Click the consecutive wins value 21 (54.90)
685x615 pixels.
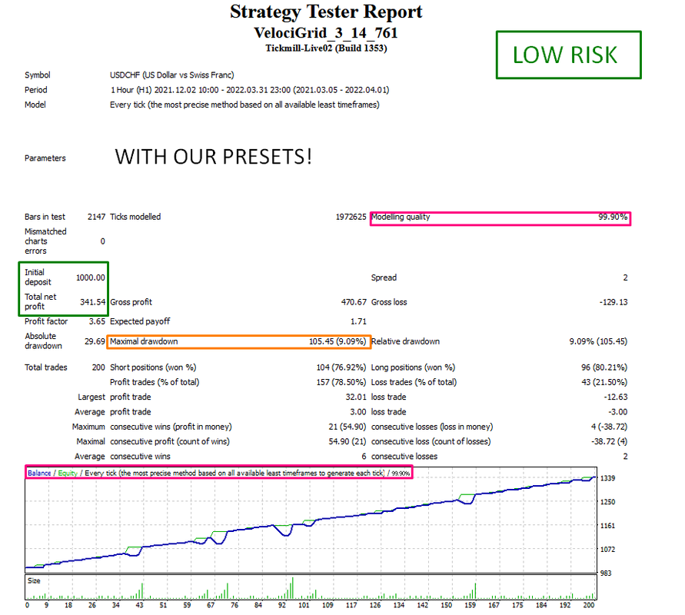click(x=347, y=427)
